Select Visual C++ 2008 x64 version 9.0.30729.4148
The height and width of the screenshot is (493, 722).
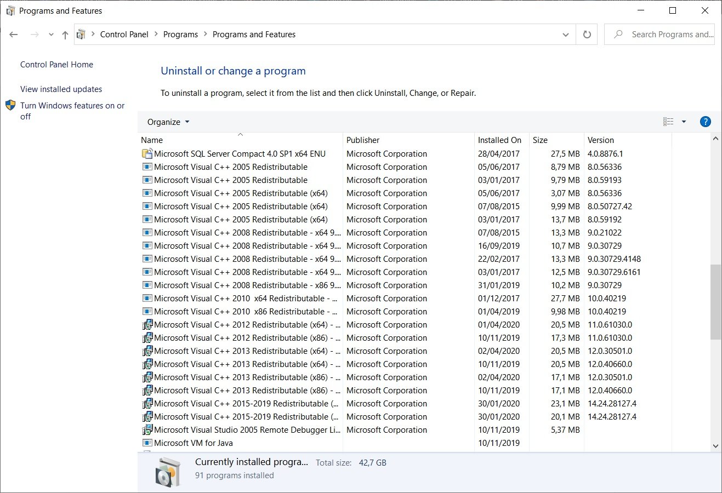[x=405, y=259]
